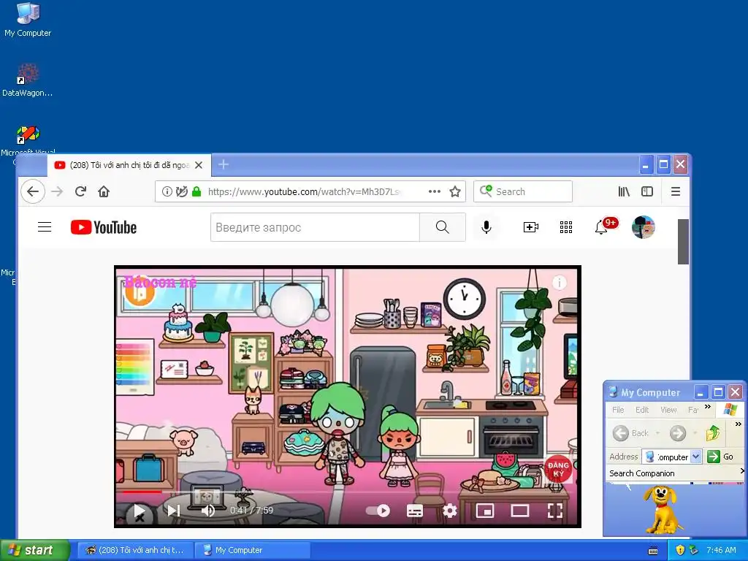Toggle Firefox sidebar view
This screenshot has height=561, width=748.
pos(647,192)
